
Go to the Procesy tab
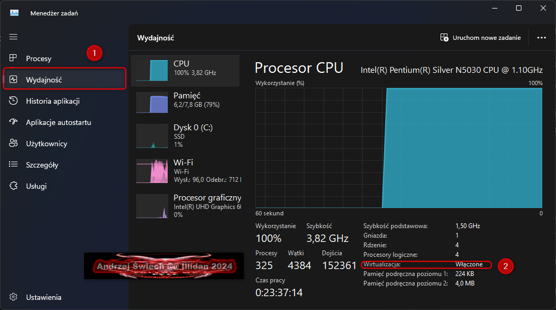point(64,58)
